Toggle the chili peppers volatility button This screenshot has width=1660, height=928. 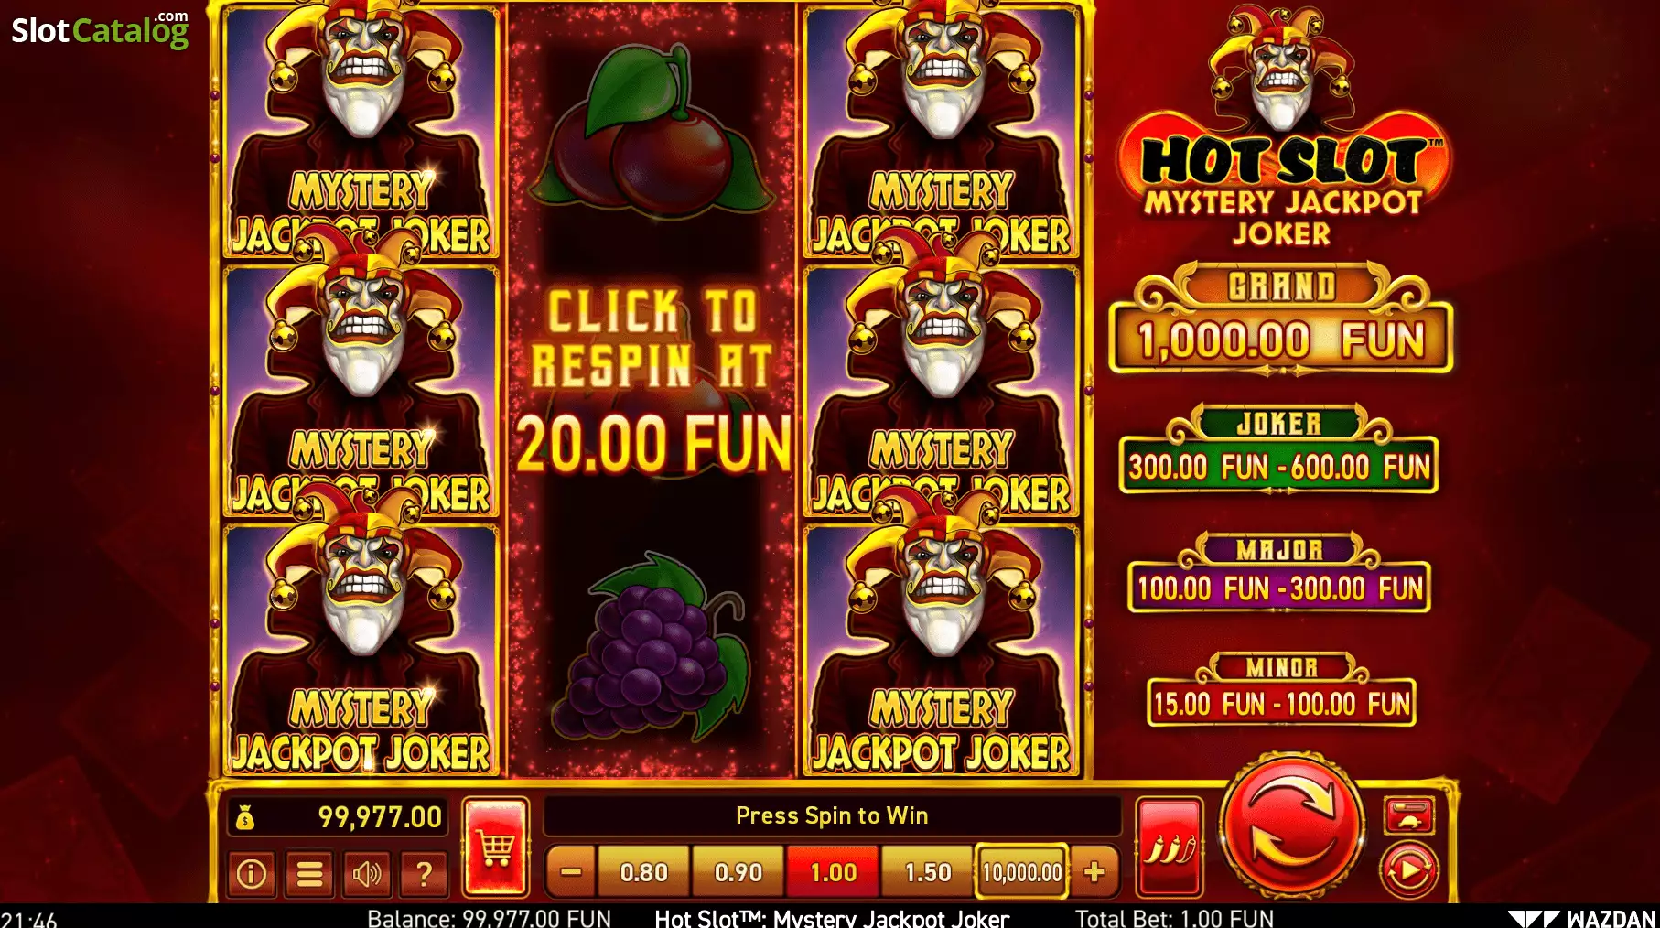pos(1169,847)
